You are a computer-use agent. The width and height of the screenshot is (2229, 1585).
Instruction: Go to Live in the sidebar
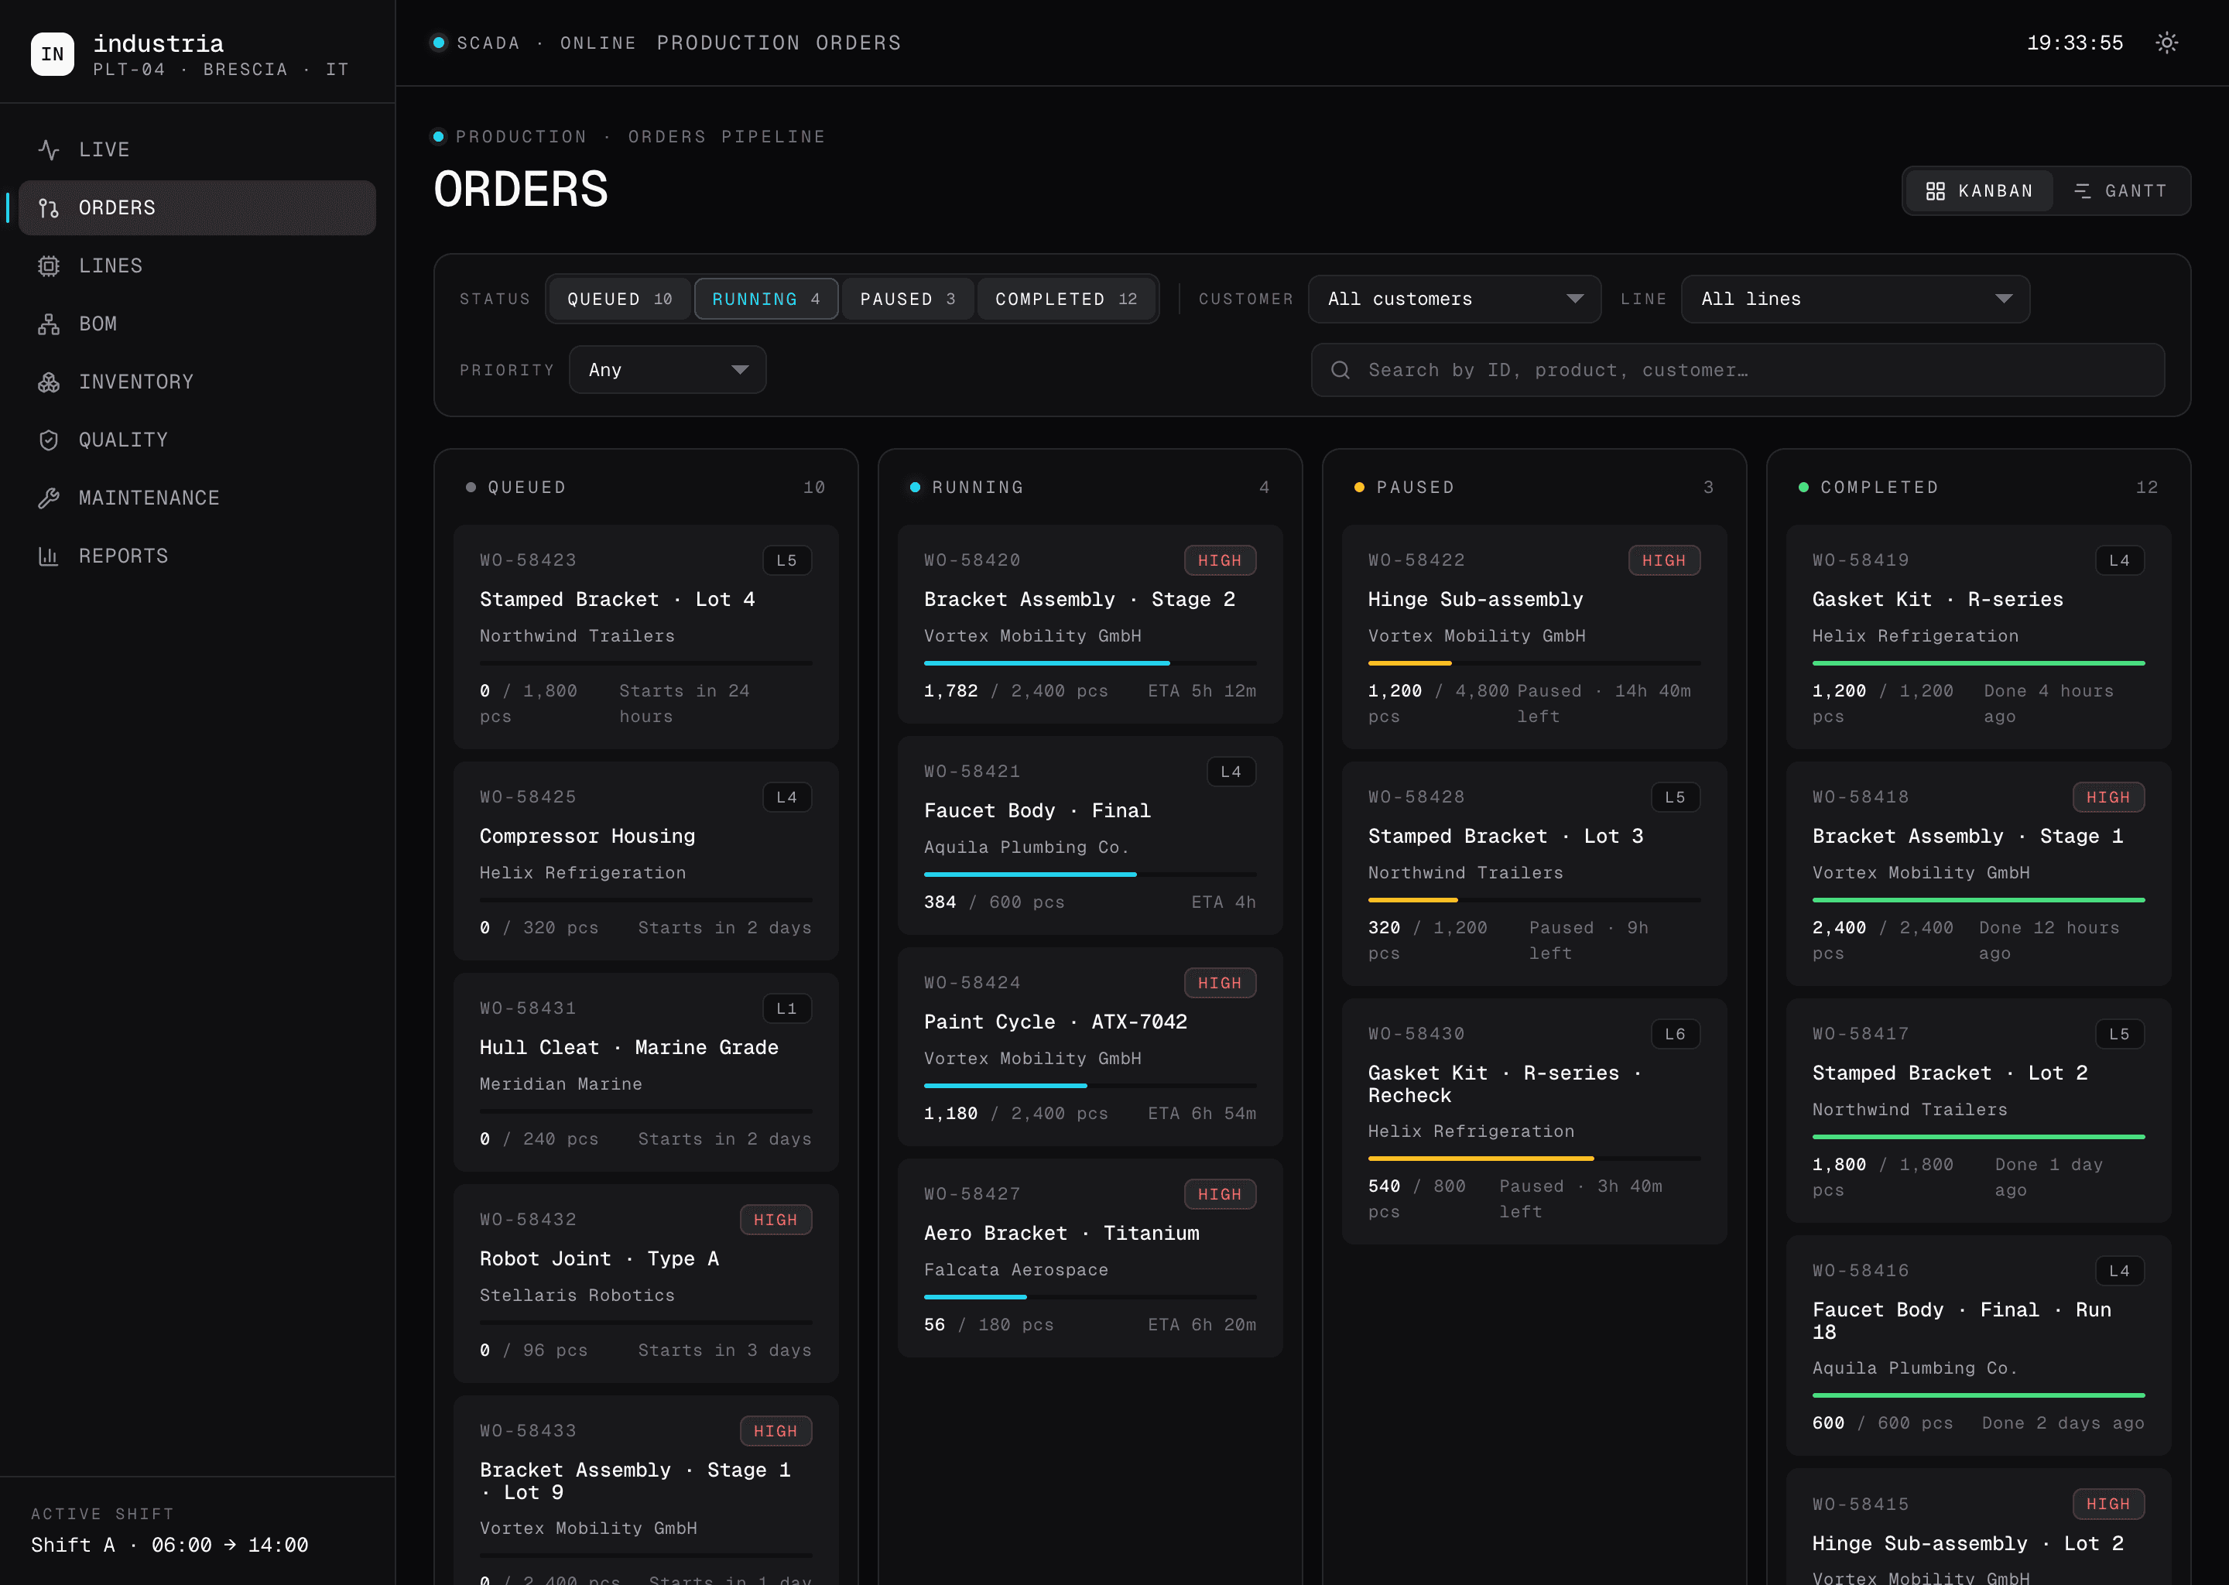pos(197,149)
